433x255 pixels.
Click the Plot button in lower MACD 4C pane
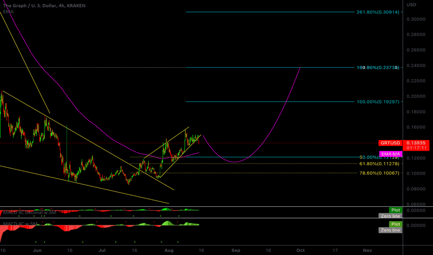[395, 224]
